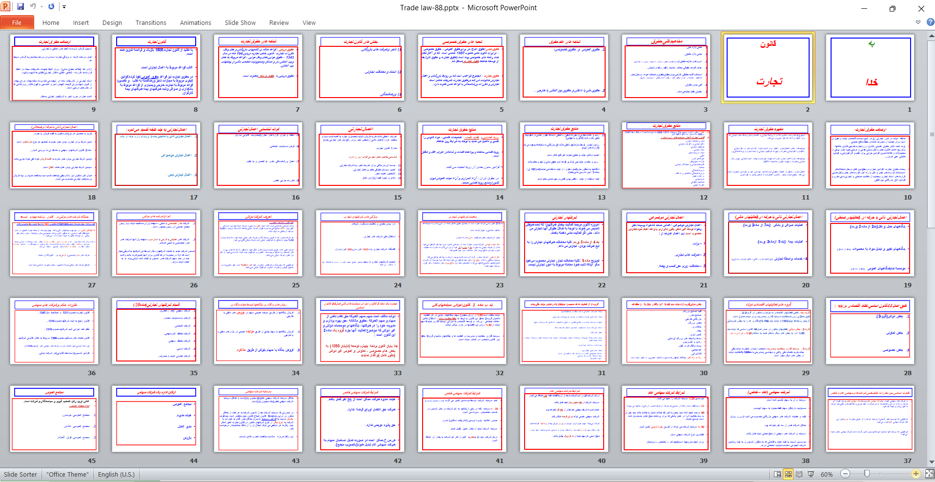Repeat the last action with the redo icon

(51, 7)
